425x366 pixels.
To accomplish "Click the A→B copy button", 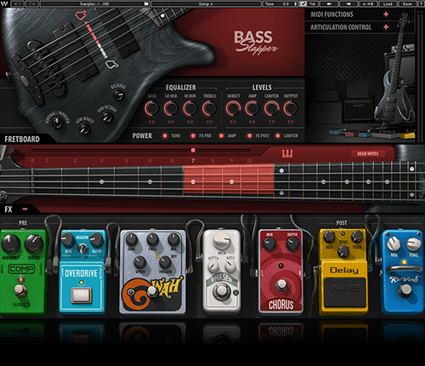I will pyautogui.click(x=368, y=3).
